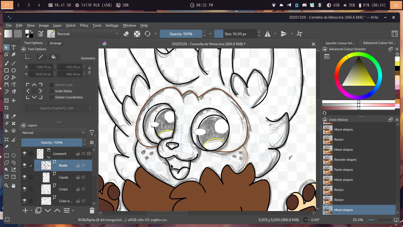Click the Reorder shapes history entry
Screen dimensions: 403x227
[345, 160]
